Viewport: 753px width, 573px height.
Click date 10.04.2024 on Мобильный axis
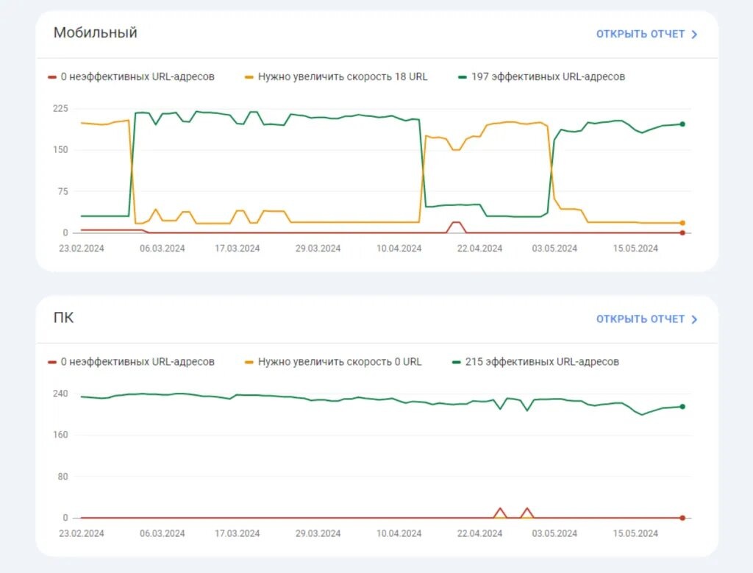click(399, 249)
